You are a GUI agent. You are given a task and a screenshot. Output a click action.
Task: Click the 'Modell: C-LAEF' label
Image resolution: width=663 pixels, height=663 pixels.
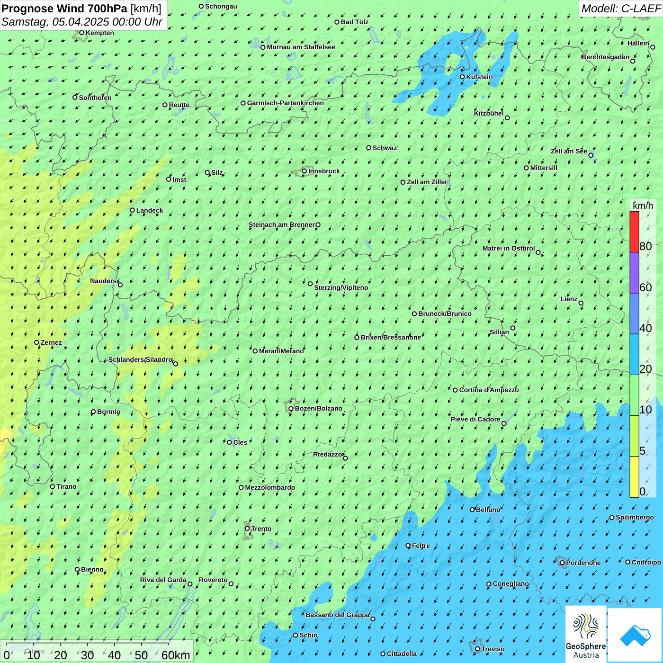point(621,9)
